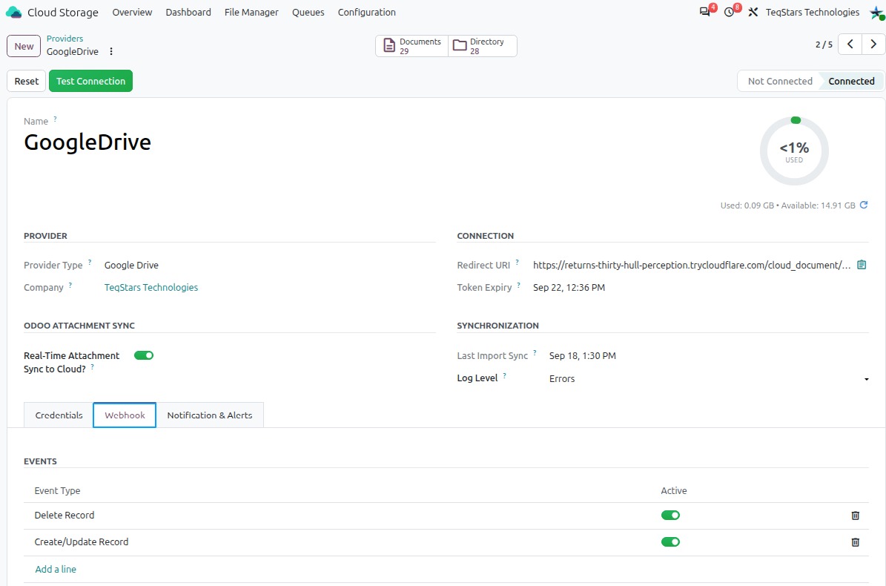
Task: Open the Configuration menu
Action: coord(366,12)
